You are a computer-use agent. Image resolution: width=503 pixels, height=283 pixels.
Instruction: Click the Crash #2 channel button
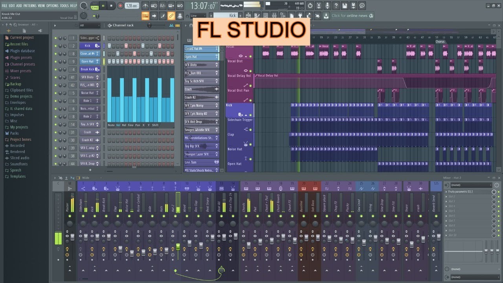tap(90, 140)
